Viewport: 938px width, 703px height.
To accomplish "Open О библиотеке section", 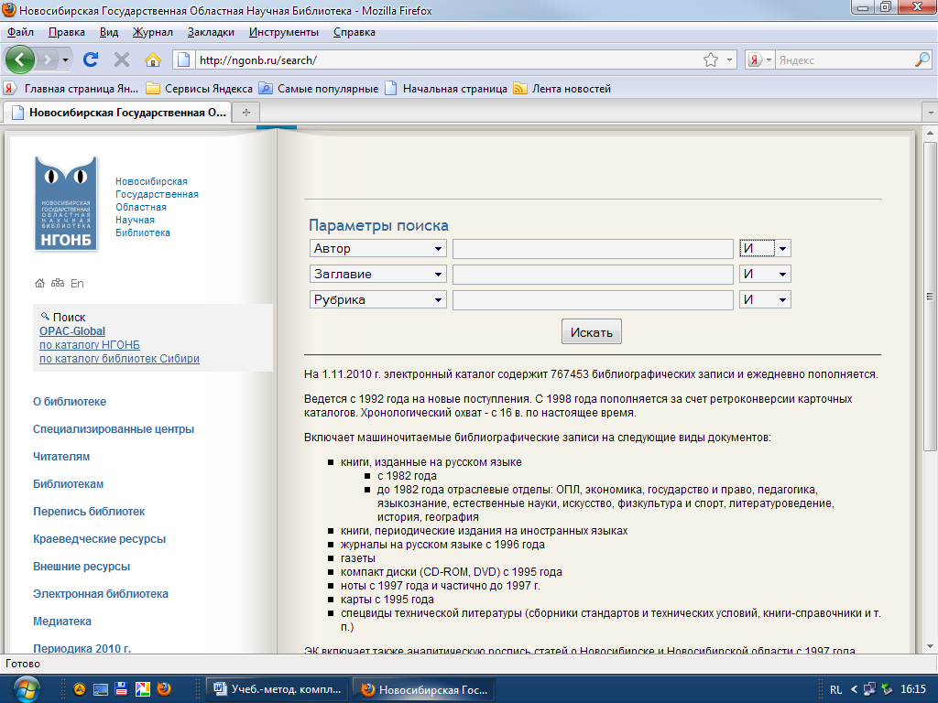I will (70, 402).
